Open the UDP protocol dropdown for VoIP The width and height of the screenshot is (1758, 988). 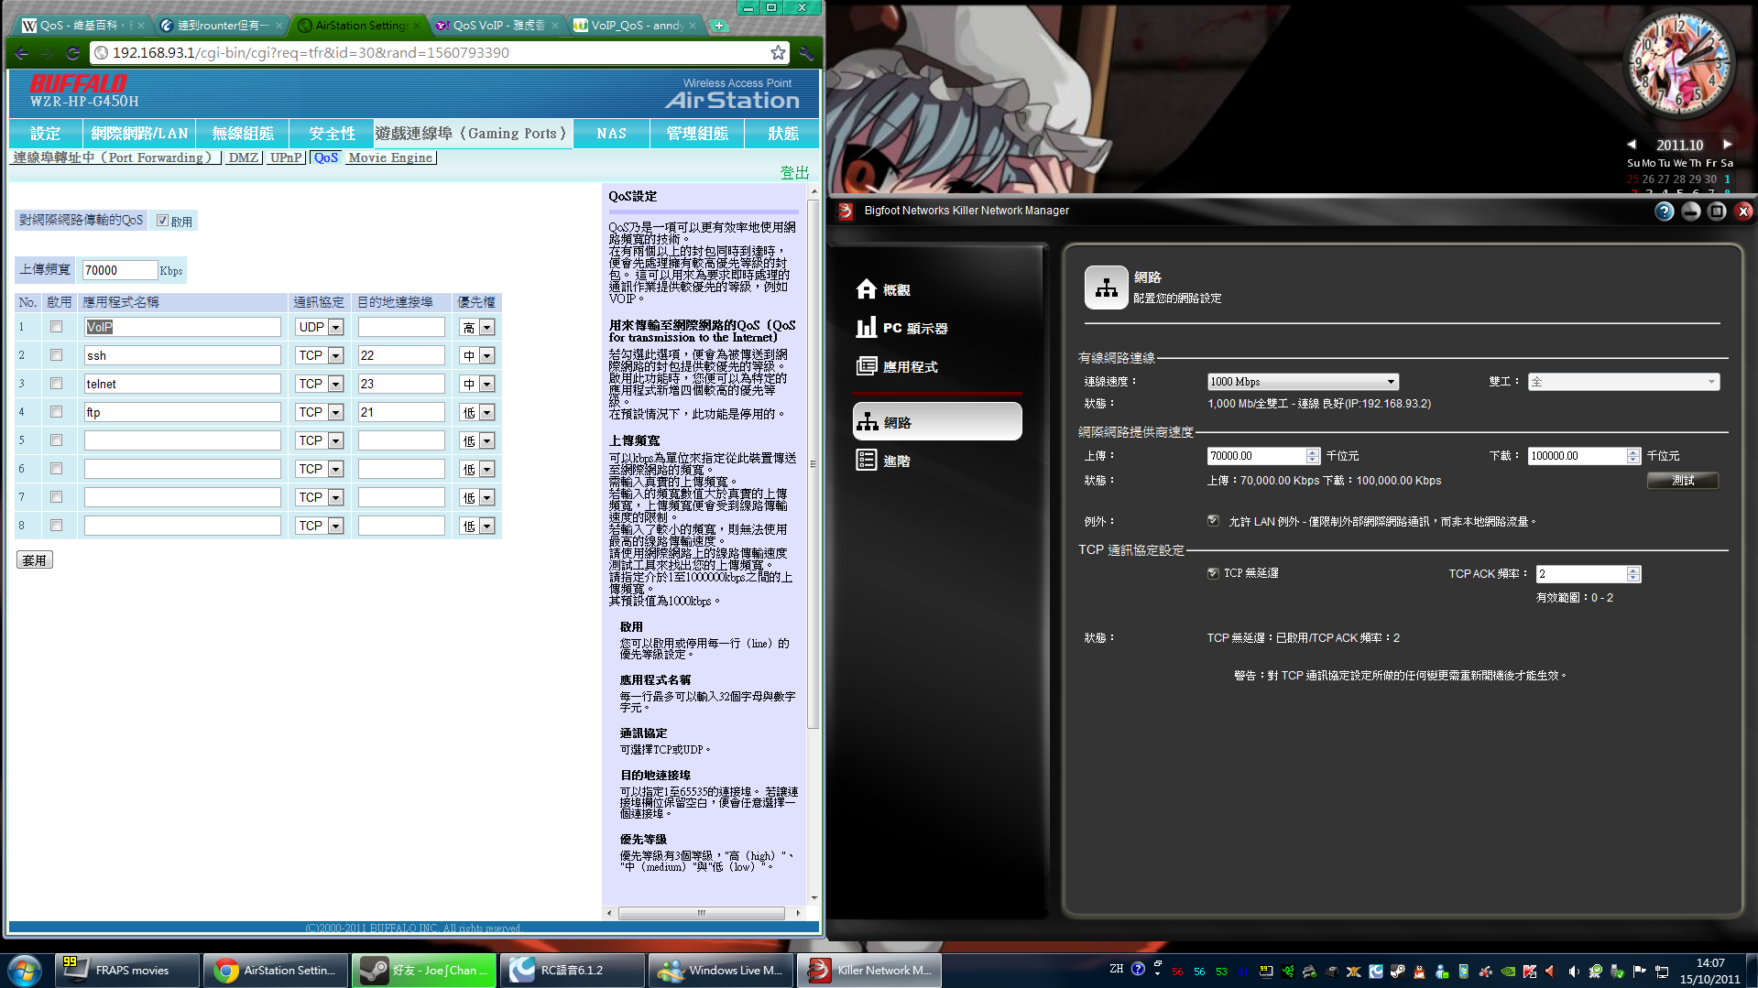click(319, 327)
